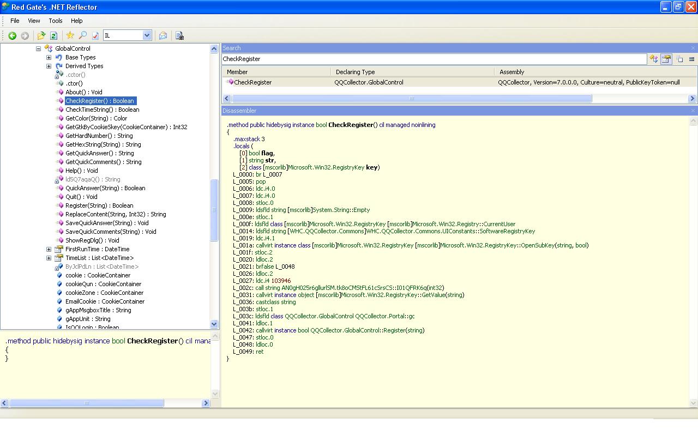Select CheckTimeString() : Boolean method
698x436 pixels.
pos(103,110)
